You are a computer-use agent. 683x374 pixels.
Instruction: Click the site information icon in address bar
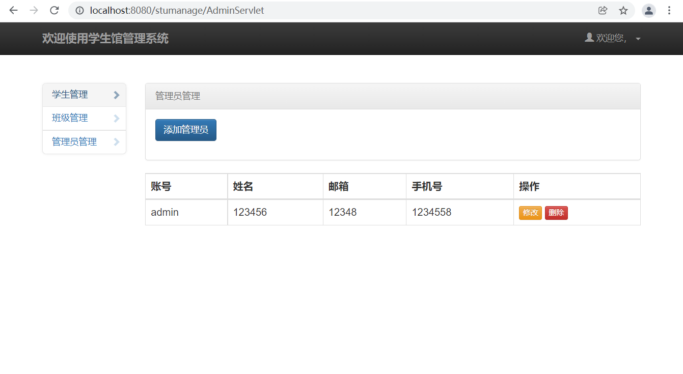[x=79, y=10]
